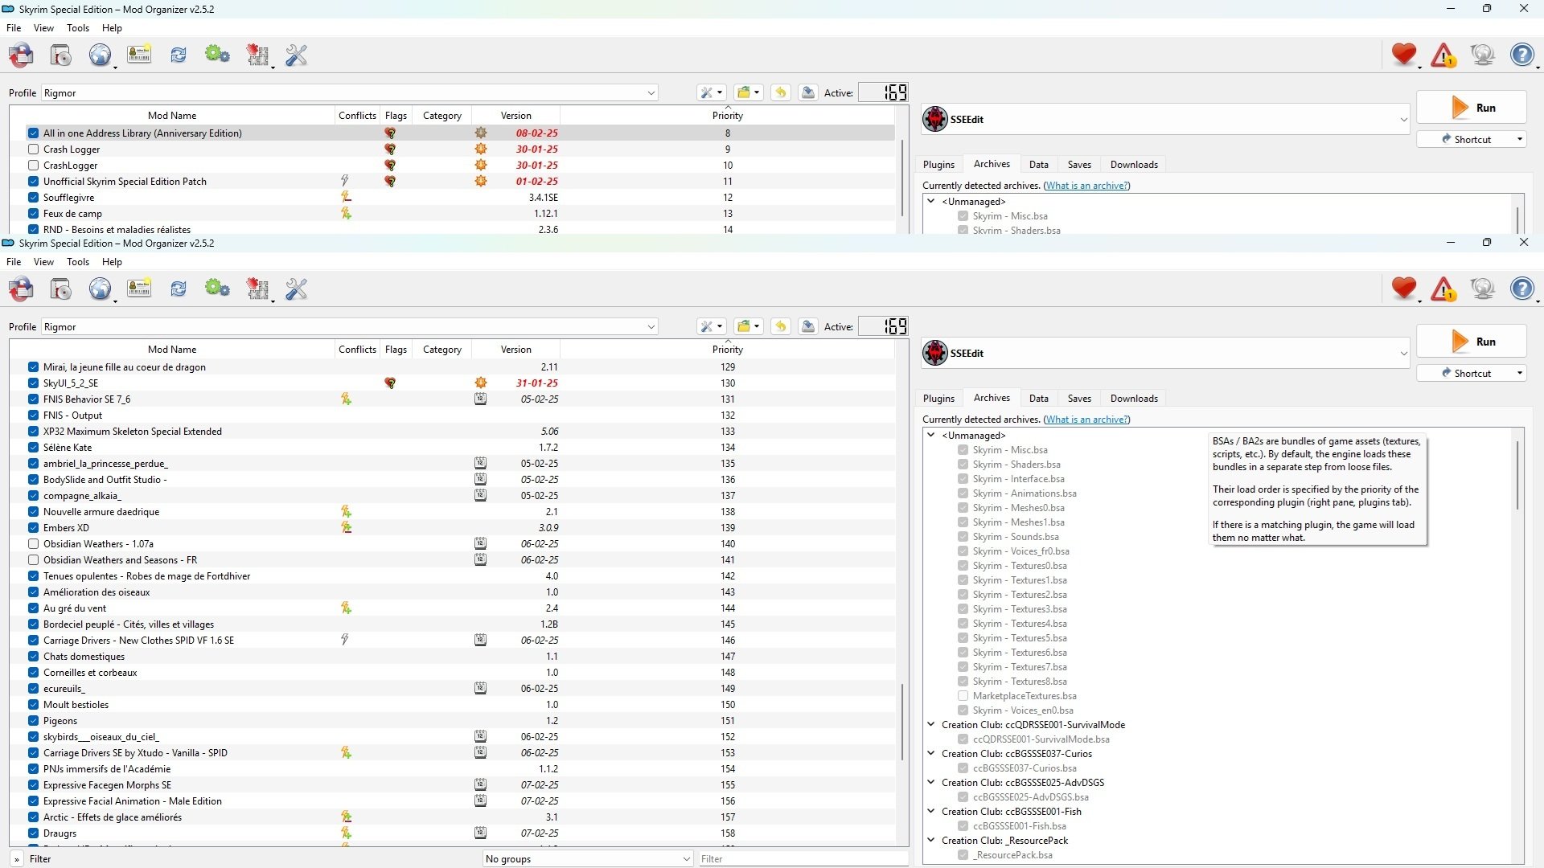Click conflict lightning icon for FNIS Behavior SE 7_6
The height and width of the screenshot is (868, 1544).
coord(346,399)
